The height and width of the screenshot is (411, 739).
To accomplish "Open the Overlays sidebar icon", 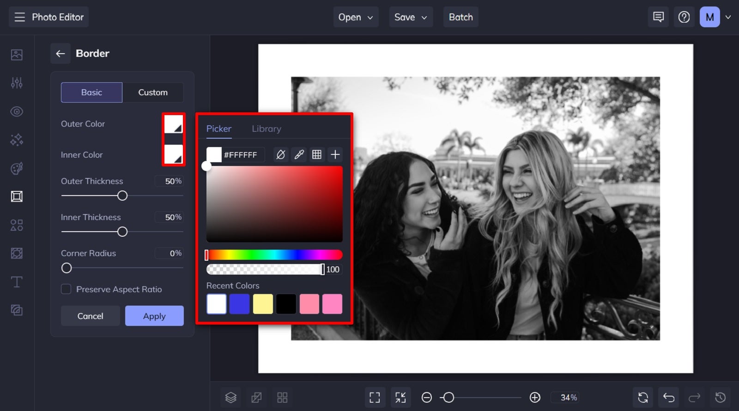I will pos(17,253).
